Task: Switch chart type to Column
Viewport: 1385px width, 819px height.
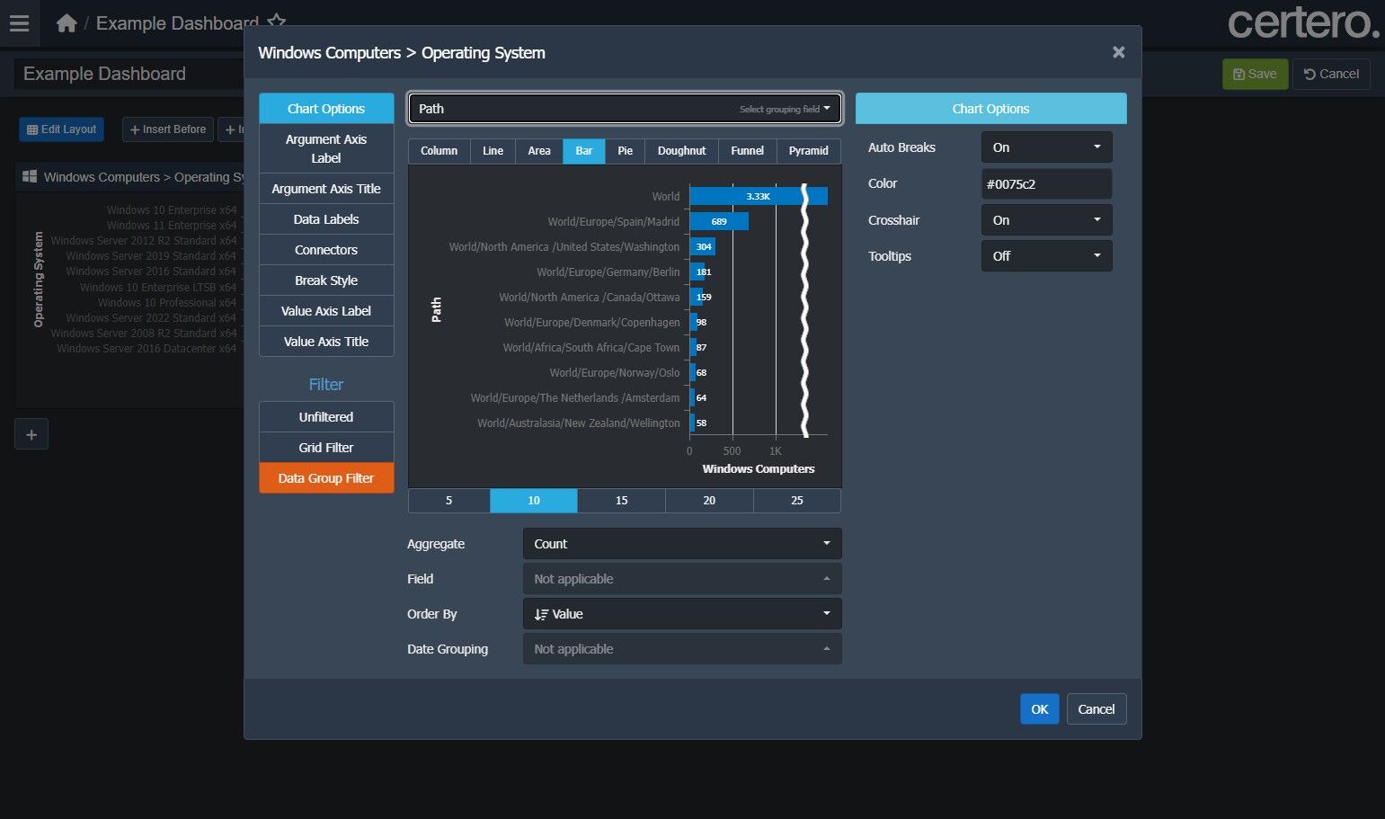Action: coord(439,151)
